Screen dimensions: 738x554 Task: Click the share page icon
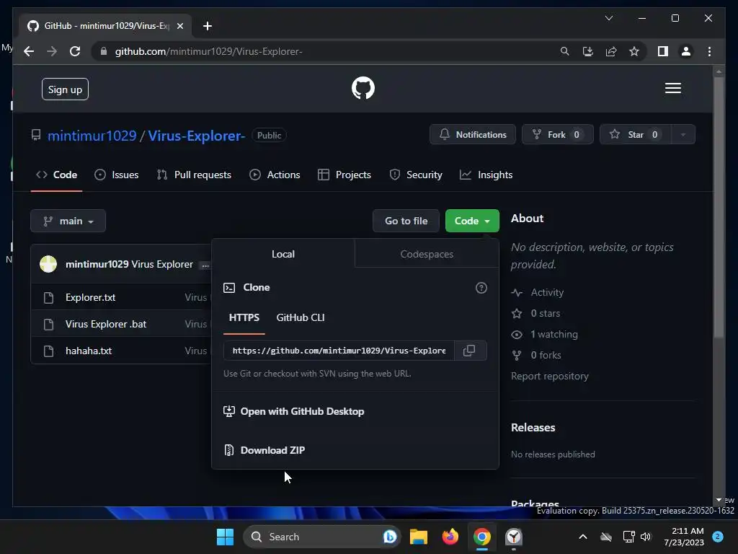[x=611, y=51]
